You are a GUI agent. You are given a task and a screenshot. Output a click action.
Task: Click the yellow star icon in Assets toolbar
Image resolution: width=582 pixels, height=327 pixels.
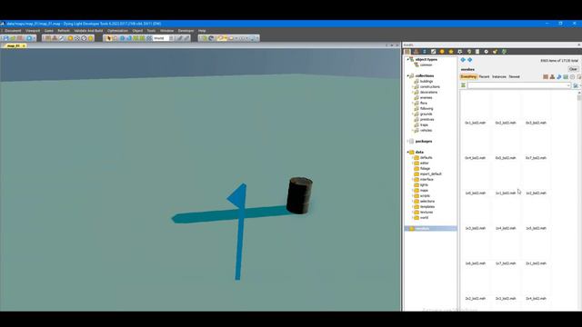(x=451, y=52)
